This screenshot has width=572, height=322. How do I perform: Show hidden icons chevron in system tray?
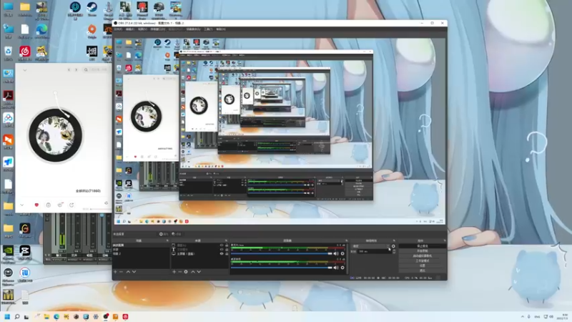(523, 316)
